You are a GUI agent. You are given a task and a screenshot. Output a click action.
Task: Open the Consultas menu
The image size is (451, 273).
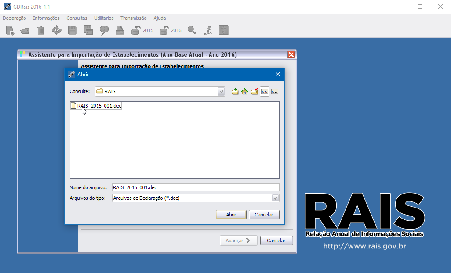coord(77,18)
